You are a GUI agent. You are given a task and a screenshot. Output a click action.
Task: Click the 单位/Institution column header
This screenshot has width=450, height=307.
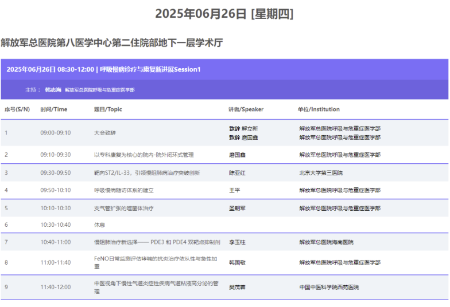coord(319,109)
